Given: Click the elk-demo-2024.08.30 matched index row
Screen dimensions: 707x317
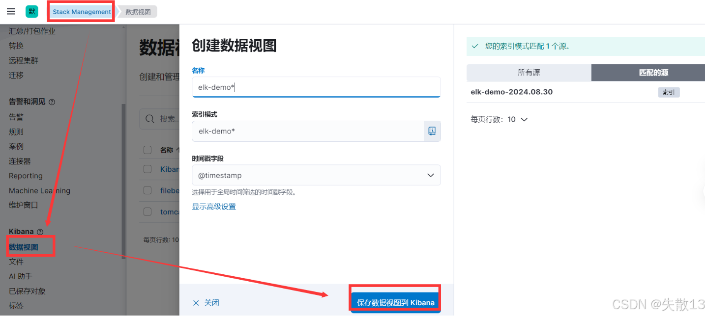Looking at the screenshot, I should click(x=586, y=92).
